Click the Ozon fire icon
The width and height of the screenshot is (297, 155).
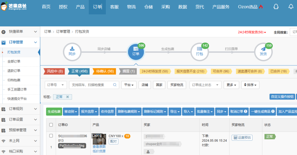click(261, 7)
